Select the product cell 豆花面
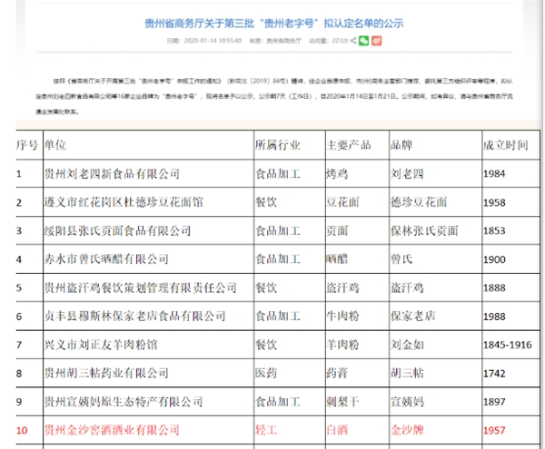The height and width of the screenshot is (449, 545). [x=357, y=202]
